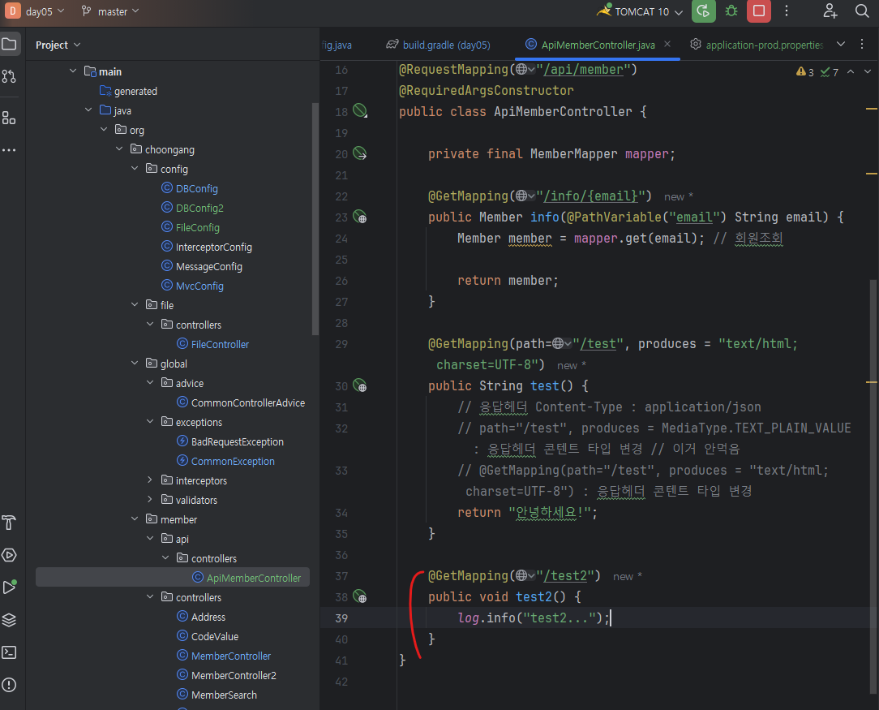The height and width of the screenshot is (710, 879).
Task: Click the project tree vertical scrollbar
Action: point(315,219)
